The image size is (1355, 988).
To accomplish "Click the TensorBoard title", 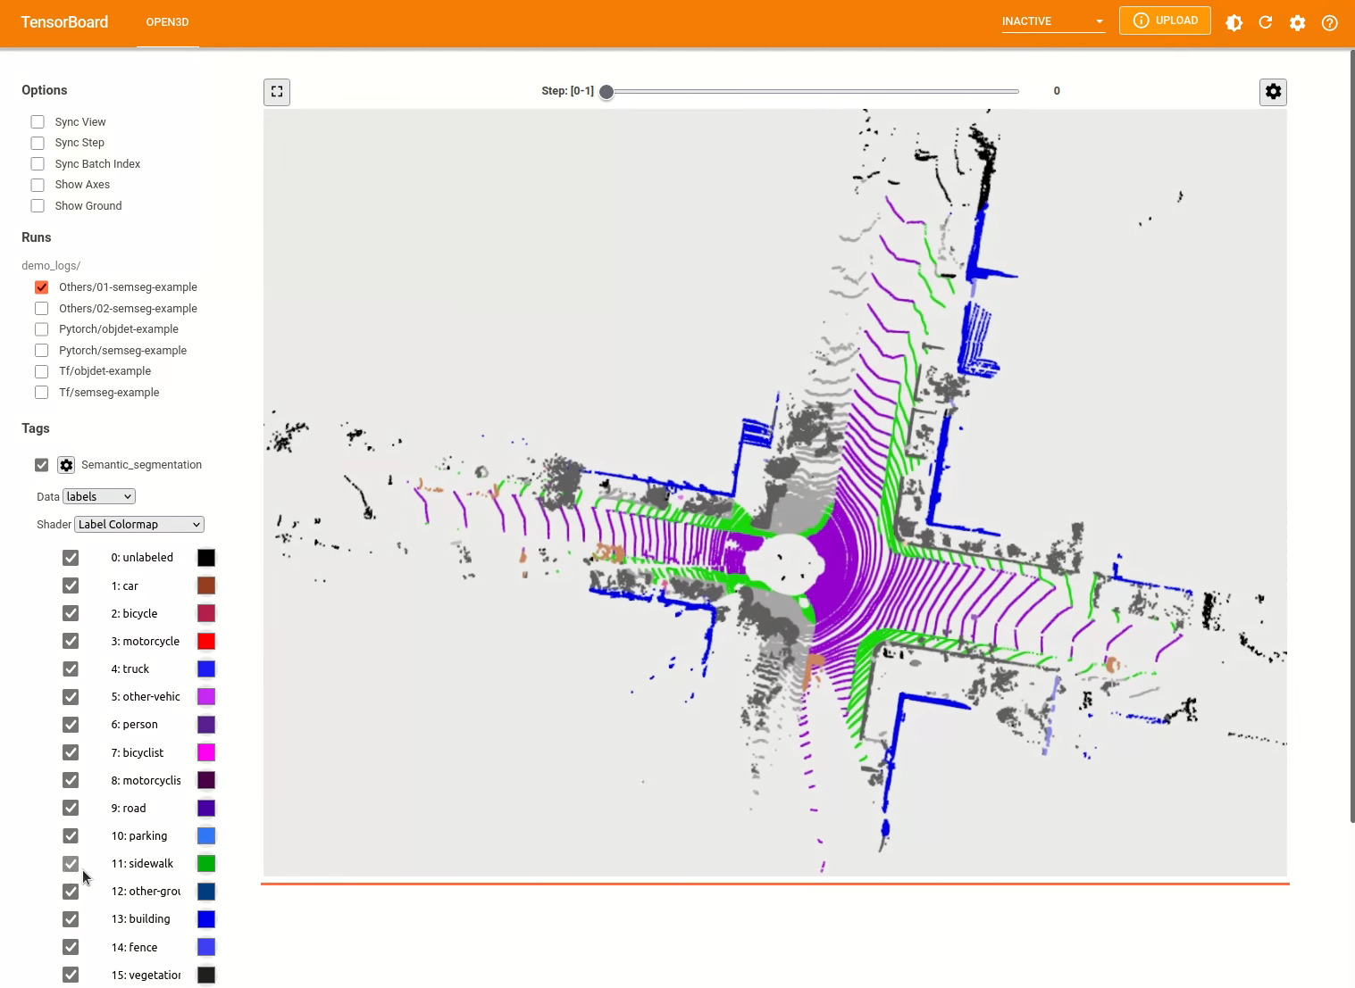I will (64, 22).
